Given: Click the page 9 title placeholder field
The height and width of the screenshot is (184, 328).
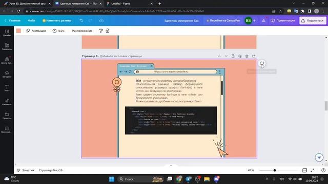Looking at the screenshot, I should point(121,56).
